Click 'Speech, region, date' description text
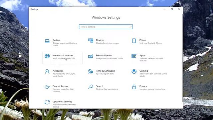This screenshot has width=213, height=120. click(x=105, y=74)
